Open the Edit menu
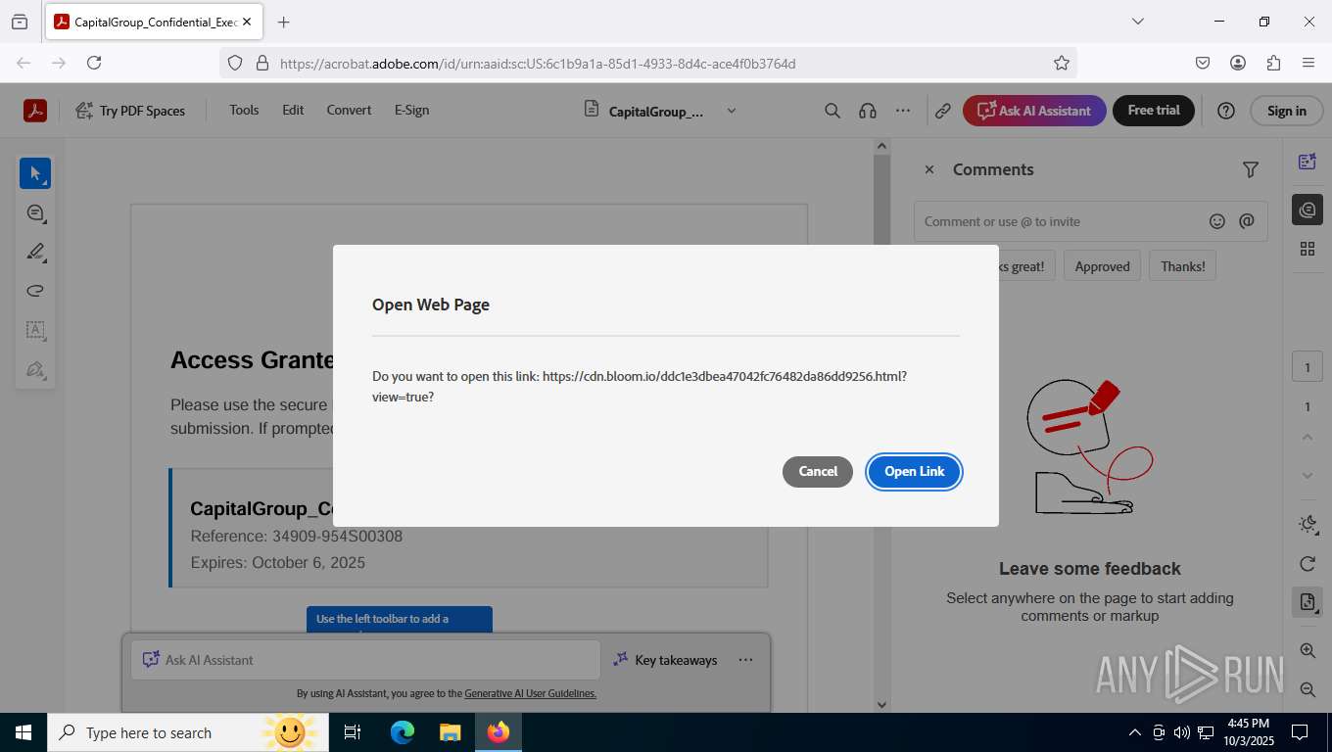The height and width of the screenshot is (752, 1332). coord(293,111)
